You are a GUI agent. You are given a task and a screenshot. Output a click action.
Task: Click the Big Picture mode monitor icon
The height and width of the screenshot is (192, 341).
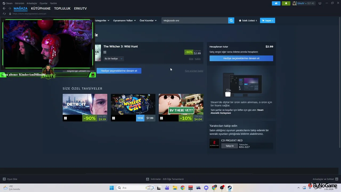(x=320, y=3)
